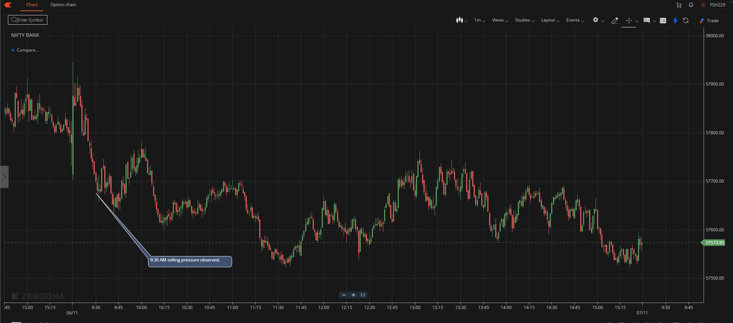
Task: Click the 57800.00 price axis label
Action: click(714, 132)
